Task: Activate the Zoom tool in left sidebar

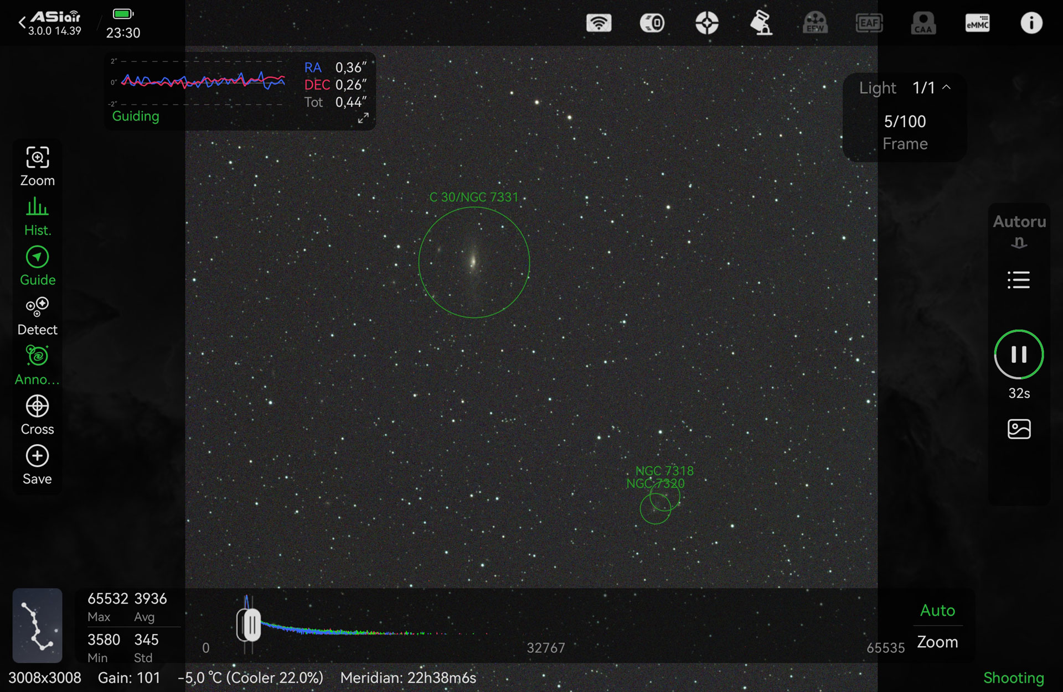Action: click(x=37, y=167)
